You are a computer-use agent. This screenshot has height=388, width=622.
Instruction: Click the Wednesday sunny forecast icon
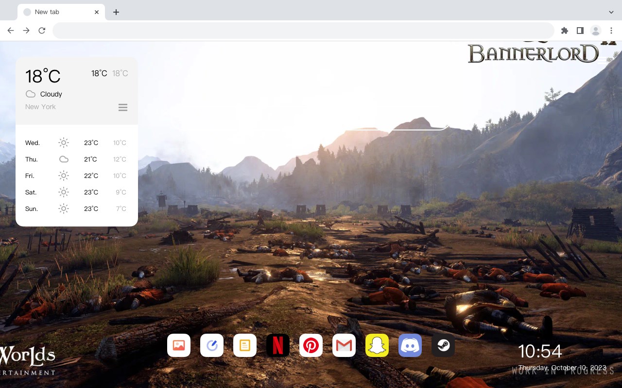point(64,143)
